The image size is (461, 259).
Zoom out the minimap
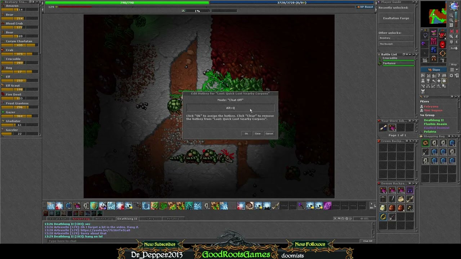(451, 15)
